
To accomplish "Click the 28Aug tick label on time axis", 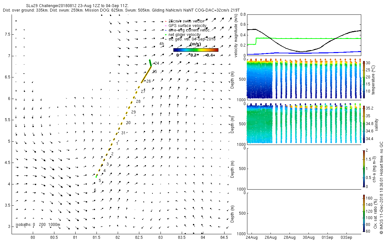I will click(289, 237).
